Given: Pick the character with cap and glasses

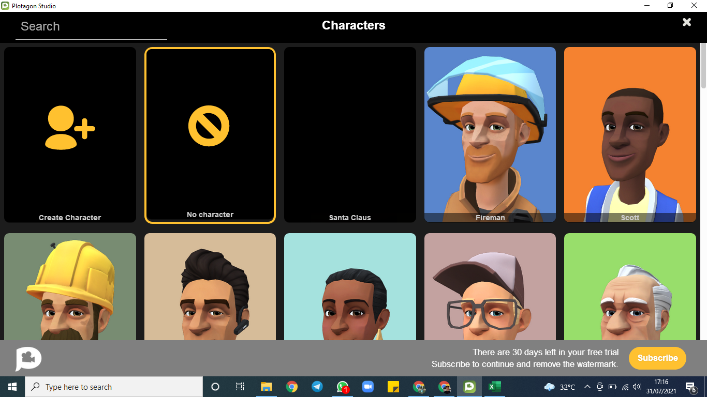Looking at the screenshot, I should (490, 287).
